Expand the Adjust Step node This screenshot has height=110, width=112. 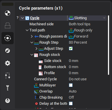coord(36,49)
